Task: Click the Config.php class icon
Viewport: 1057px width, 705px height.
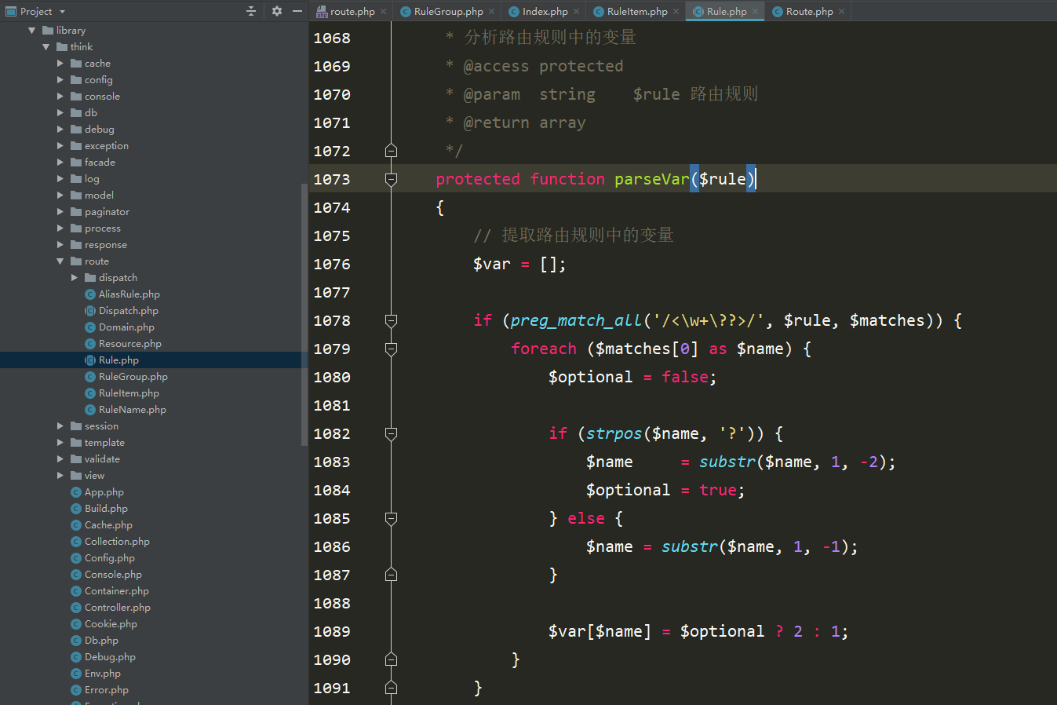Action: pyautogui.click(x=76, y=558)
